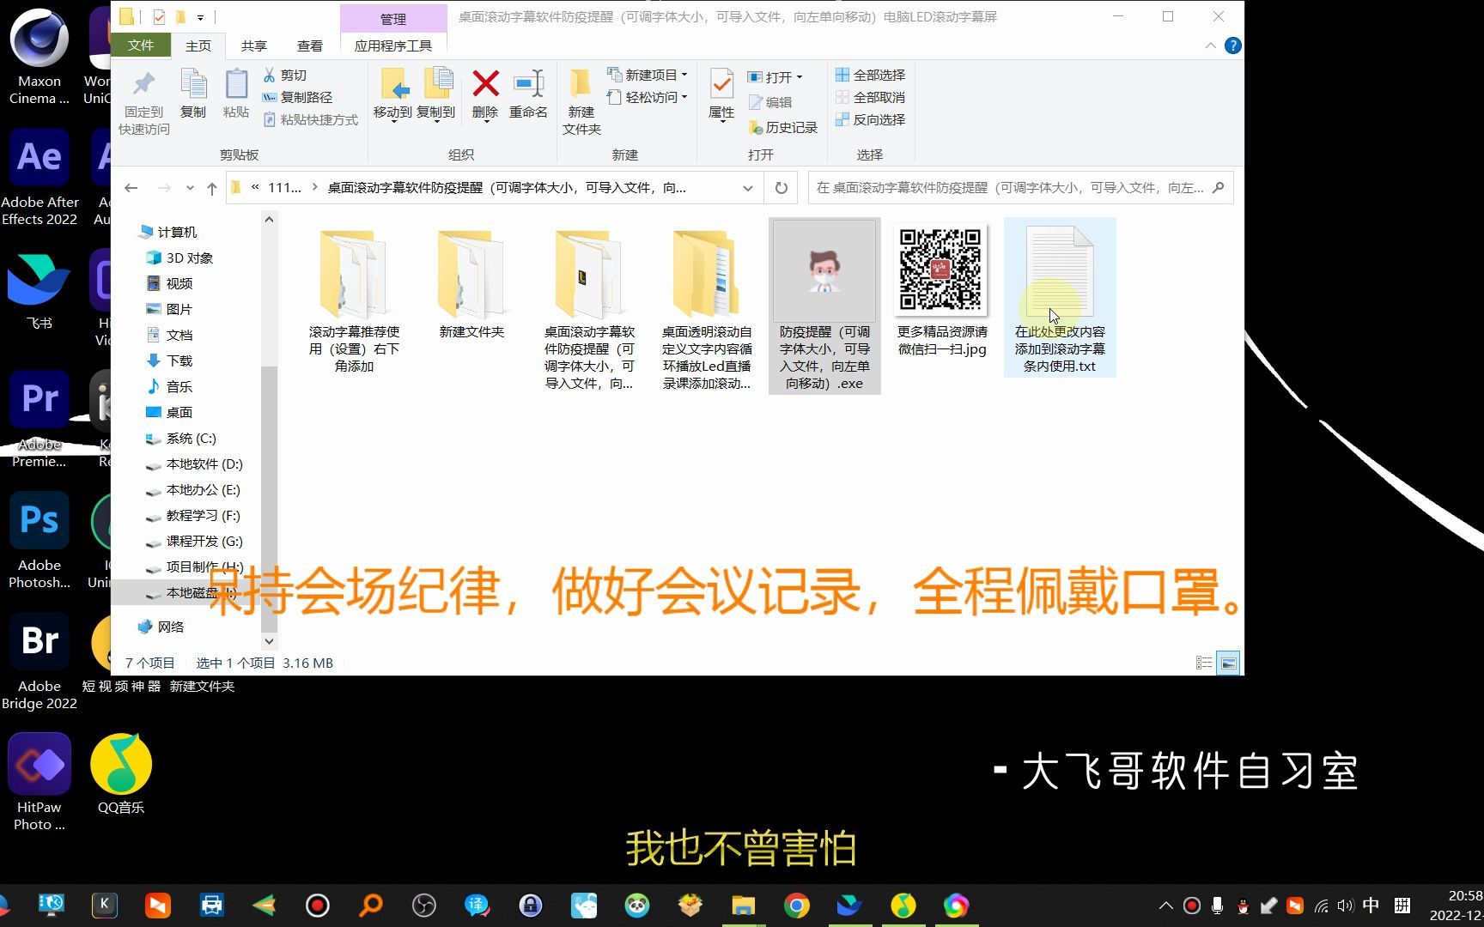Screen dimensions: 1484x927
Task: Click 粘贴快捷方式 option
Action: coord(310,120)
